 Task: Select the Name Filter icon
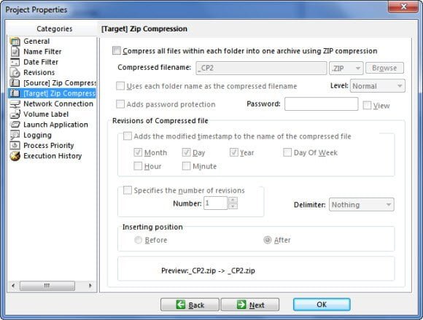point(15,52)
